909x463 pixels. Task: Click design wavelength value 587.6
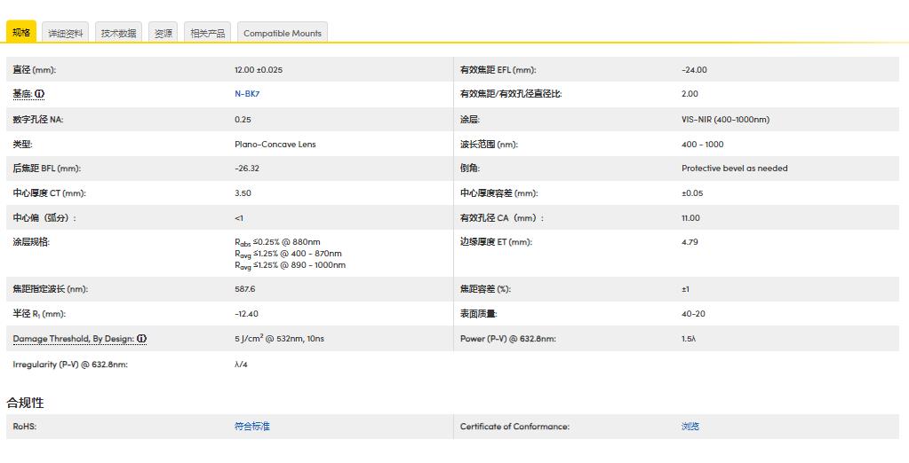click(245, 289)
